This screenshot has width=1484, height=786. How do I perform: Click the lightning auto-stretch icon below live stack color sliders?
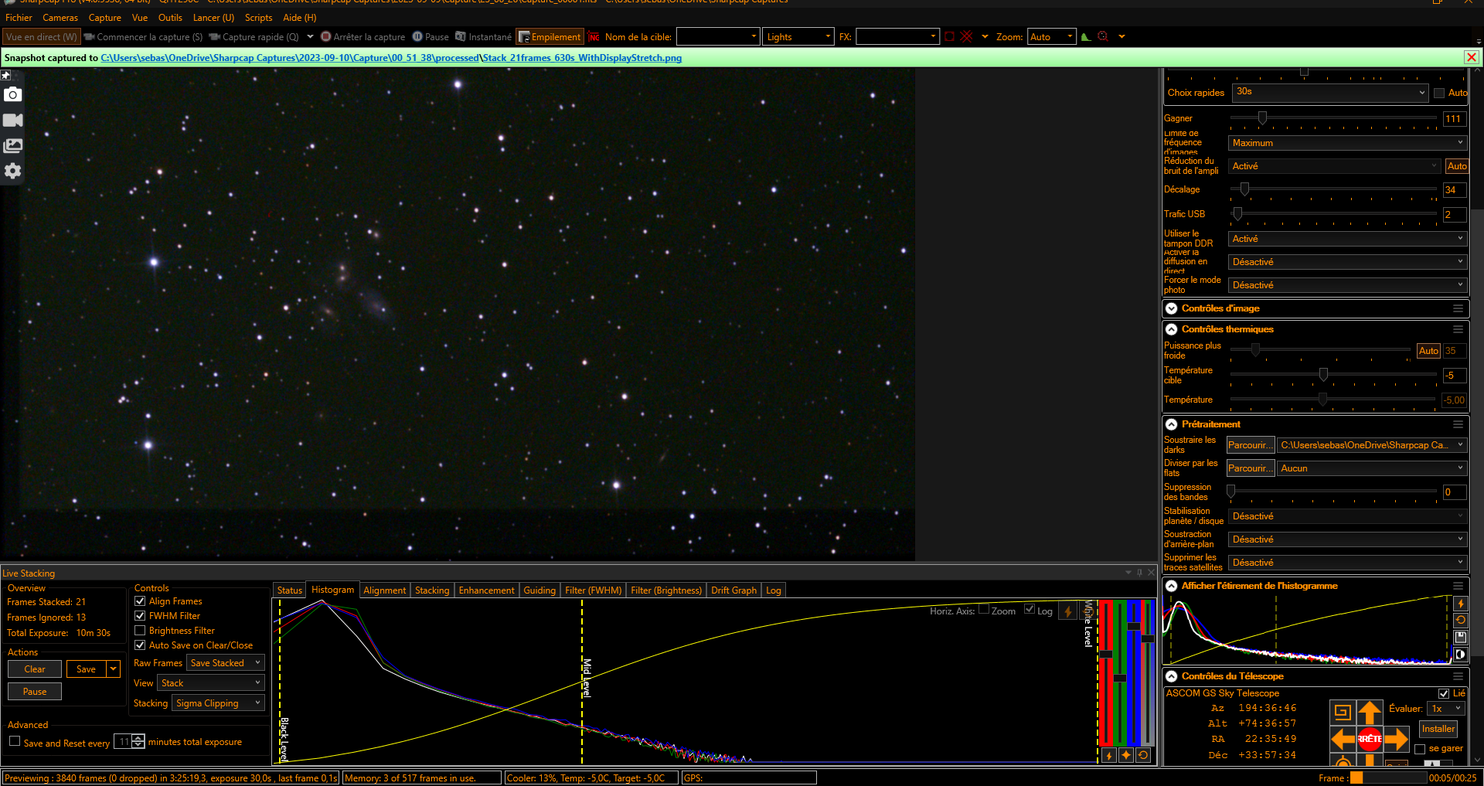tap(1108, 755)
